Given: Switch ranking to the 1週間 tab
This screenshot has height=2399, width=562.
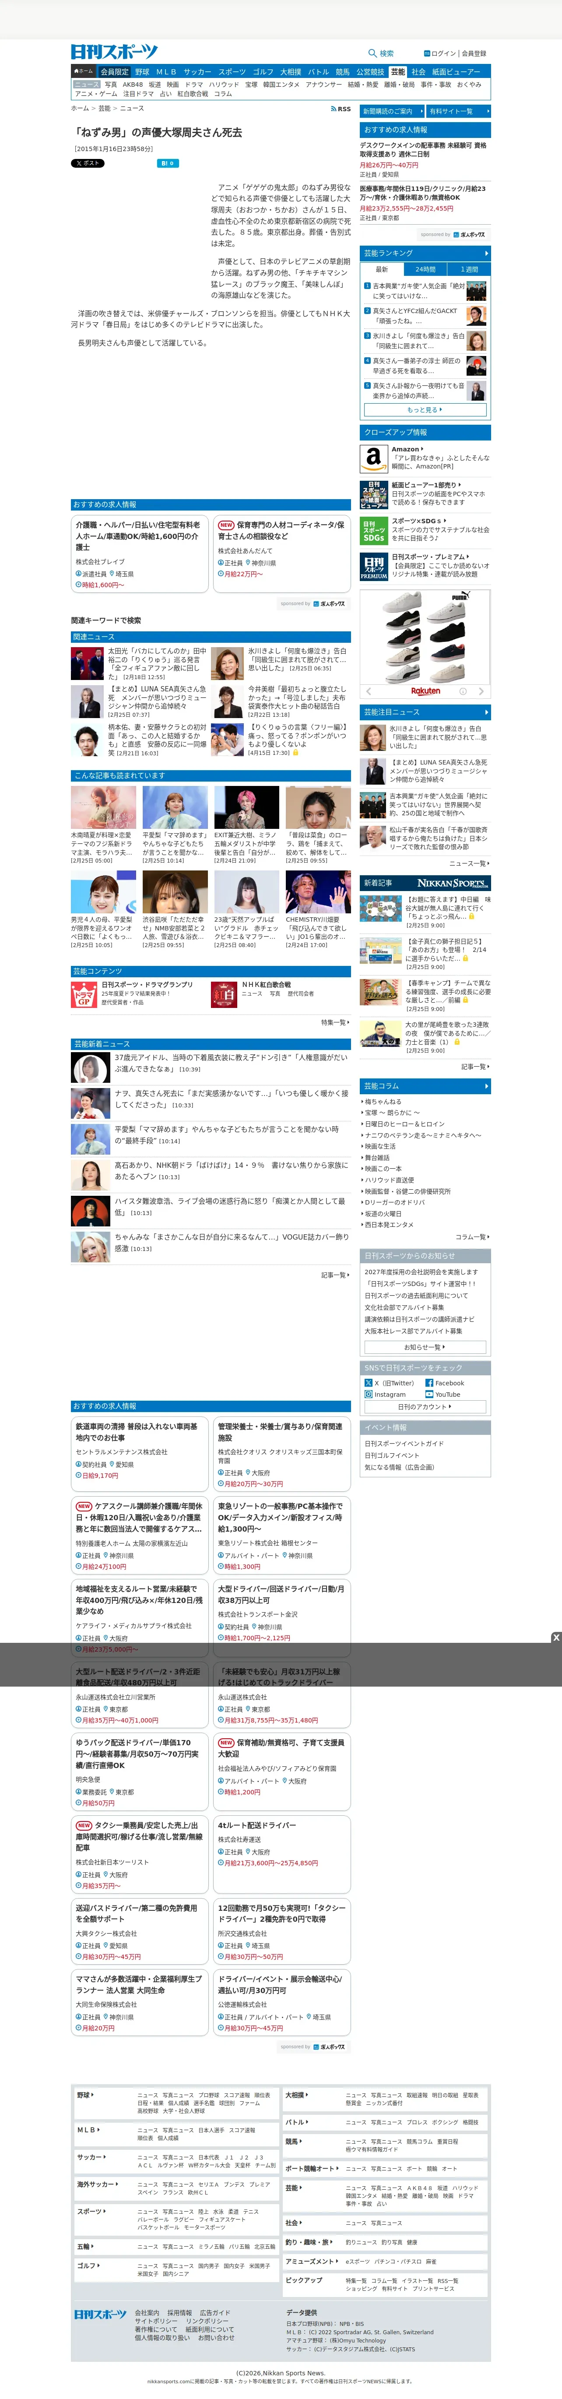Looking at the screenshot, I should point(469,269).
